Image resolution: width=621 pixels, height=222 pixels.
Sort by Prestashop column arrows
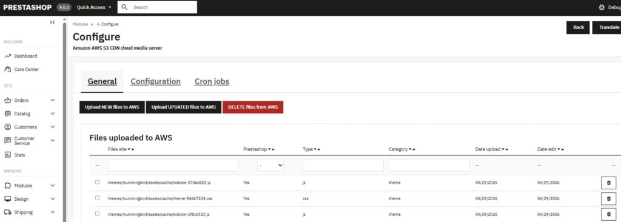coord(271,149)
